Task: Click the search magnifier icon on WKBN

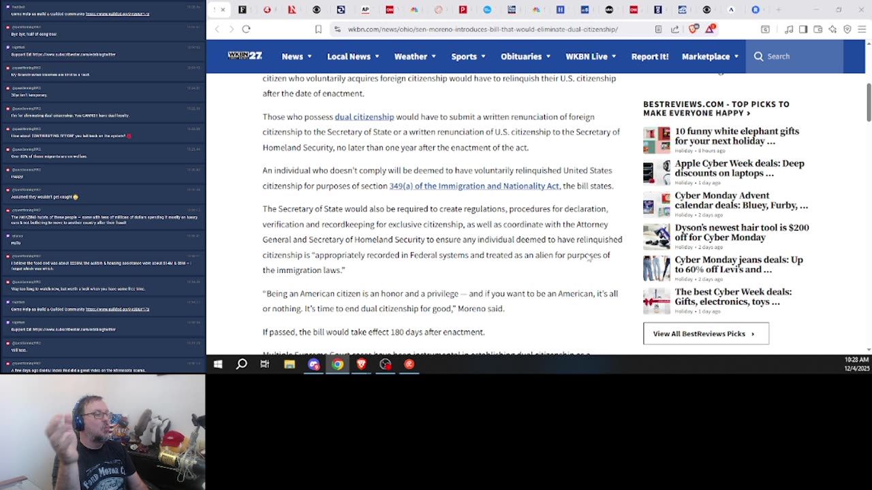Action: coord(758,56)
